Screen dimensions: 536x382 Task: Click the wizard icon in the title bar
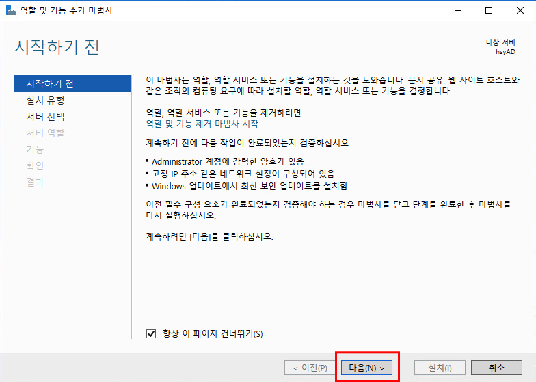[11, 11]
